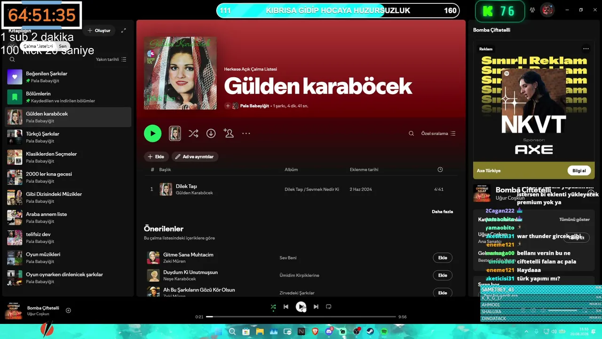602x339 pixels.
Task: Open the Brave browser from the taskbar
Action: pyautogui.click(x=315, y=331)
